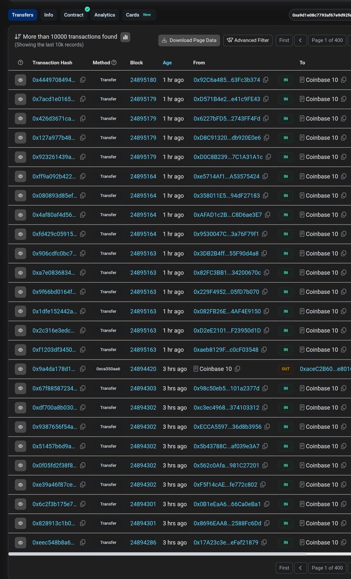The image size is (351, 579).
Task: Open transaction hash 0x4af80af4d56
Action: click(x=54, y=215)
